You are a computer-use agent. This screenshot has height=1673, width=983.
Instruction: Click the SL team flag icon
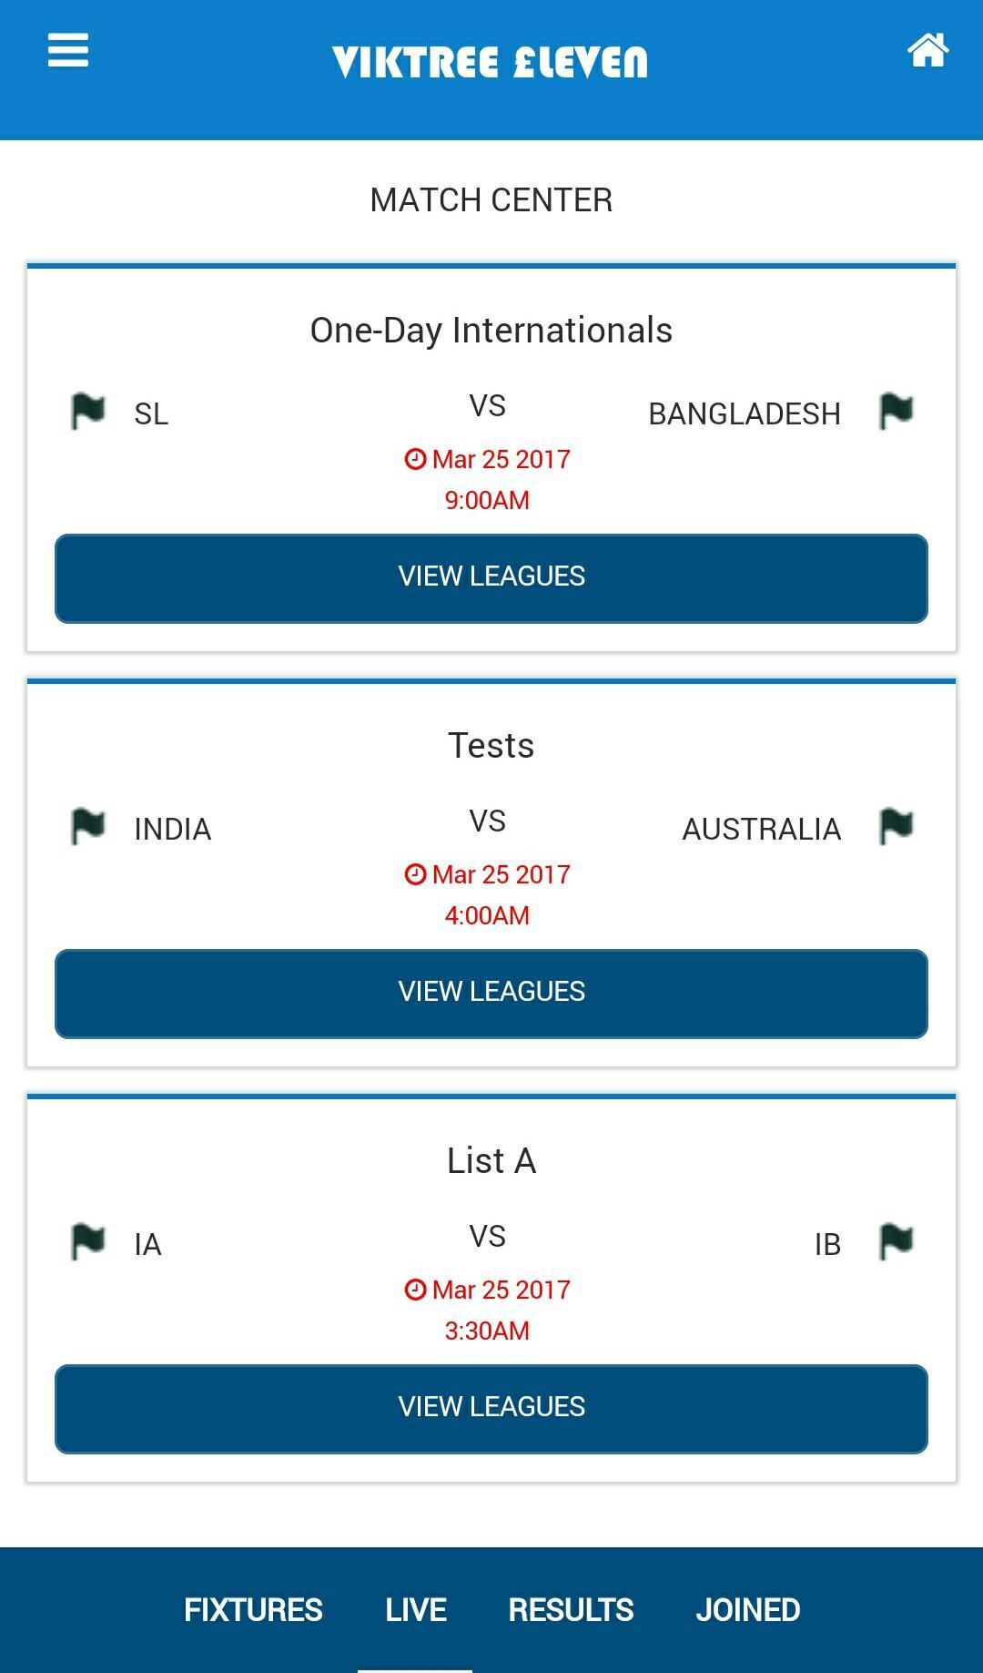[88, 412]
